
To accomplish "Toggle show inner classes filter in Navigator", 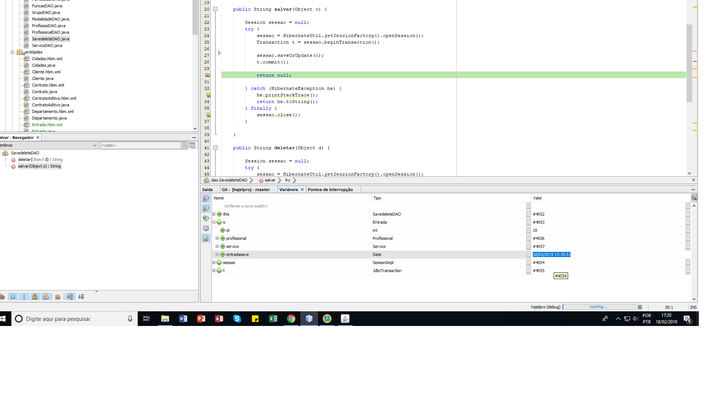I will point(46,297).
